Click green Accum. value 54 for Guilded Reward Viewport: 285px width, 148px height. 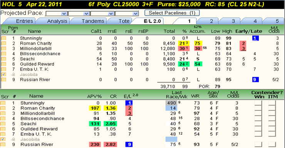tap(198, 64)
